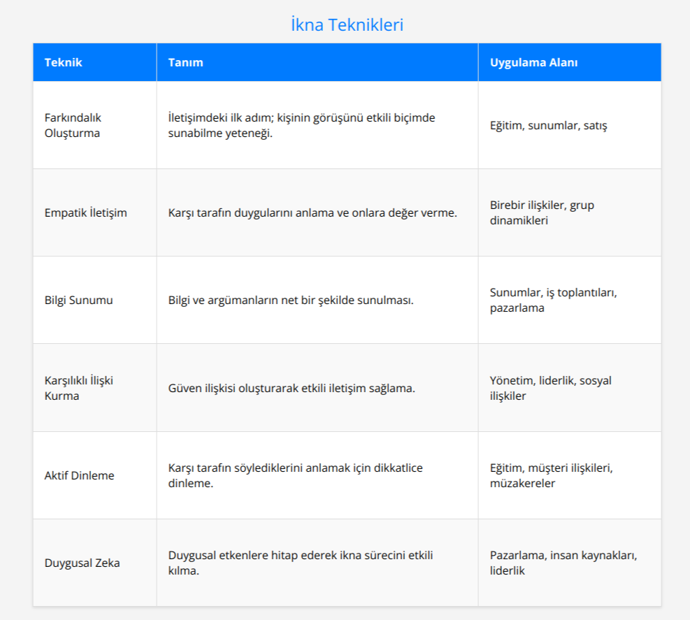Viewport: 690px width, 620px height.
Task: Select the Duygusal Zeka technique cell
Action: pyautogui.click(x=82, y=563)
